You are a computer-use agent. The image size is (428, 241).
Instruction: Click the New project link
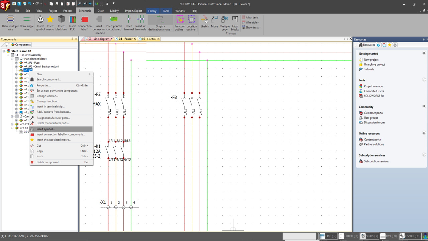(371, 60)
